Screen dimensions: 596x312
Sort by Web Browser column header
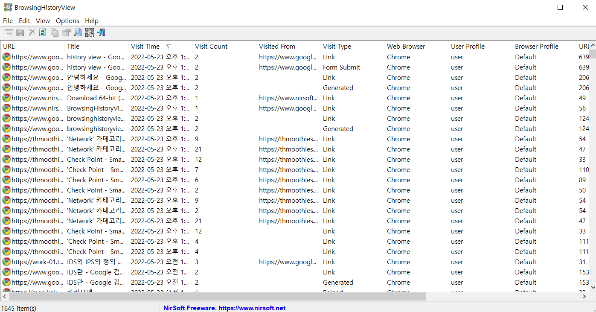coord(416,46)
